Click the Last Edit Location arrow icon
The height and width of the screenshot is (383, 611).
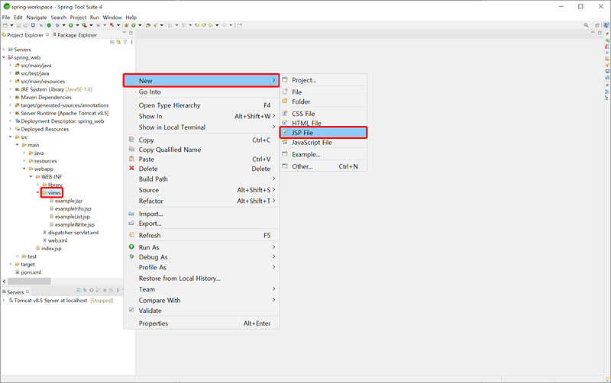(197, 25)
